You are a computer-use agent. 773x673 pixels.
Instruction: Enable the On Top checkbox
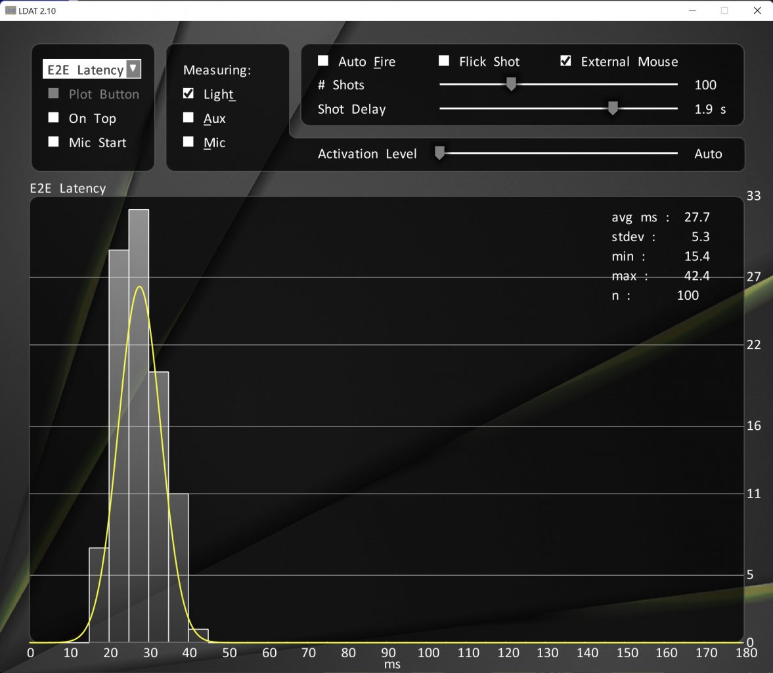[53, 118]
